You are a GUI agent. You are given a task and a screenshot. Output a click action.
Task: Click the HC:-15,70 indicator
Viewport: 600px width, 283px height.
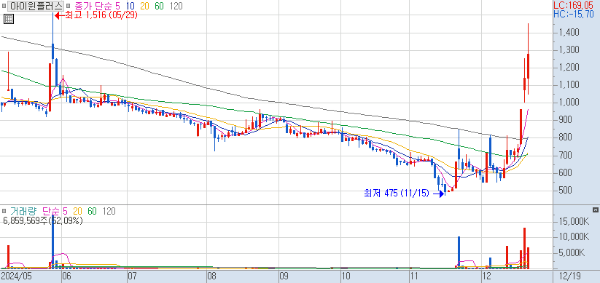tap(574, 15)
